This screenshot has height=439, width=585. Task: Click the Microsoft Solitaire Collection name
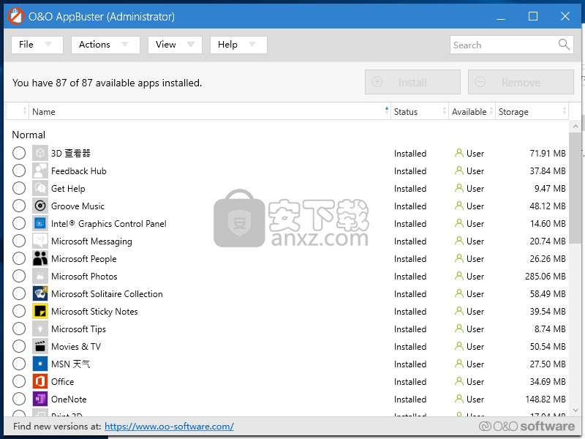pos(107,294)
